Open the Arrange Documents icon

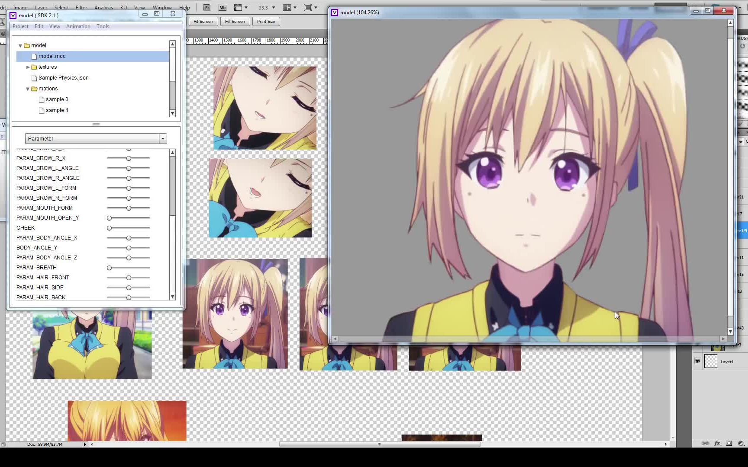coord(287,7)
